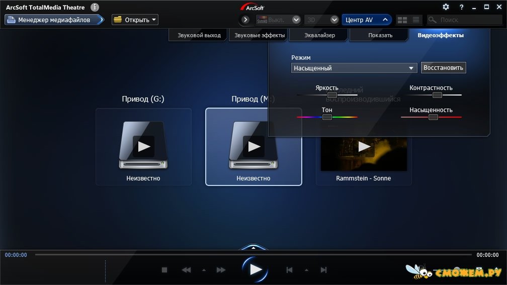
Task: Click the Восстановить button
Action: point(444,67)
